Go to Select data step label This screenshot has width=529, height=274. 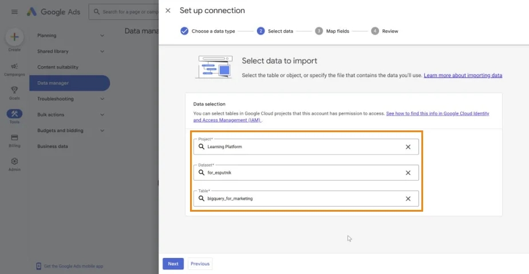click(281, 31)
